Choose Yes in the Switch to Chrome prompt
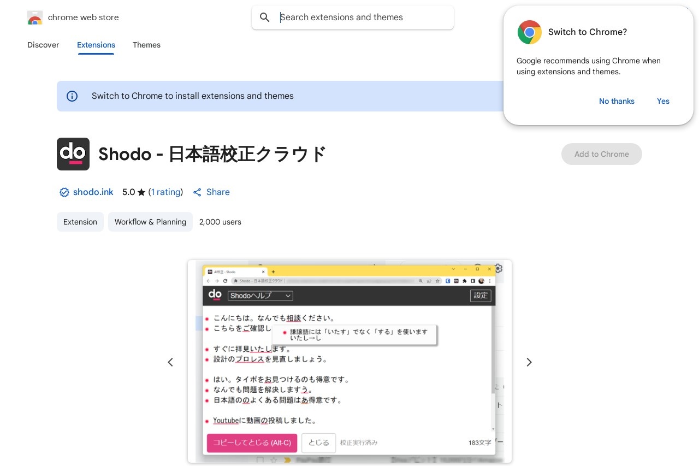The height and width of the screenshot is (466, 699). [x=663, y=101]
